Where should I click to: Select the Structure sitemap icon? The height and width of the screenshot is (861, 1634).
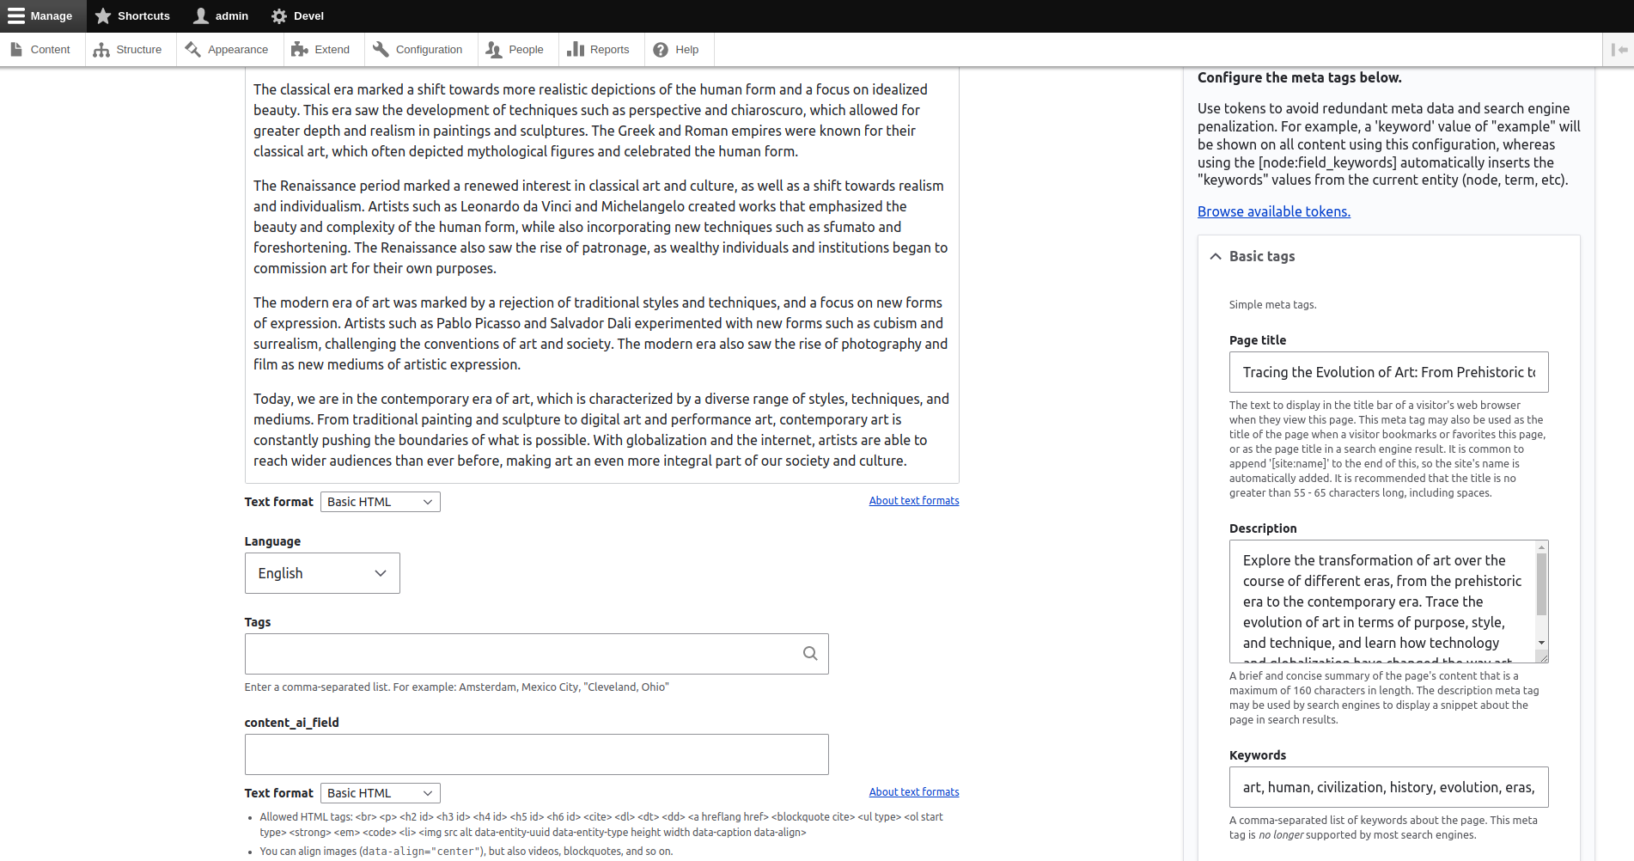coord(101,49)
